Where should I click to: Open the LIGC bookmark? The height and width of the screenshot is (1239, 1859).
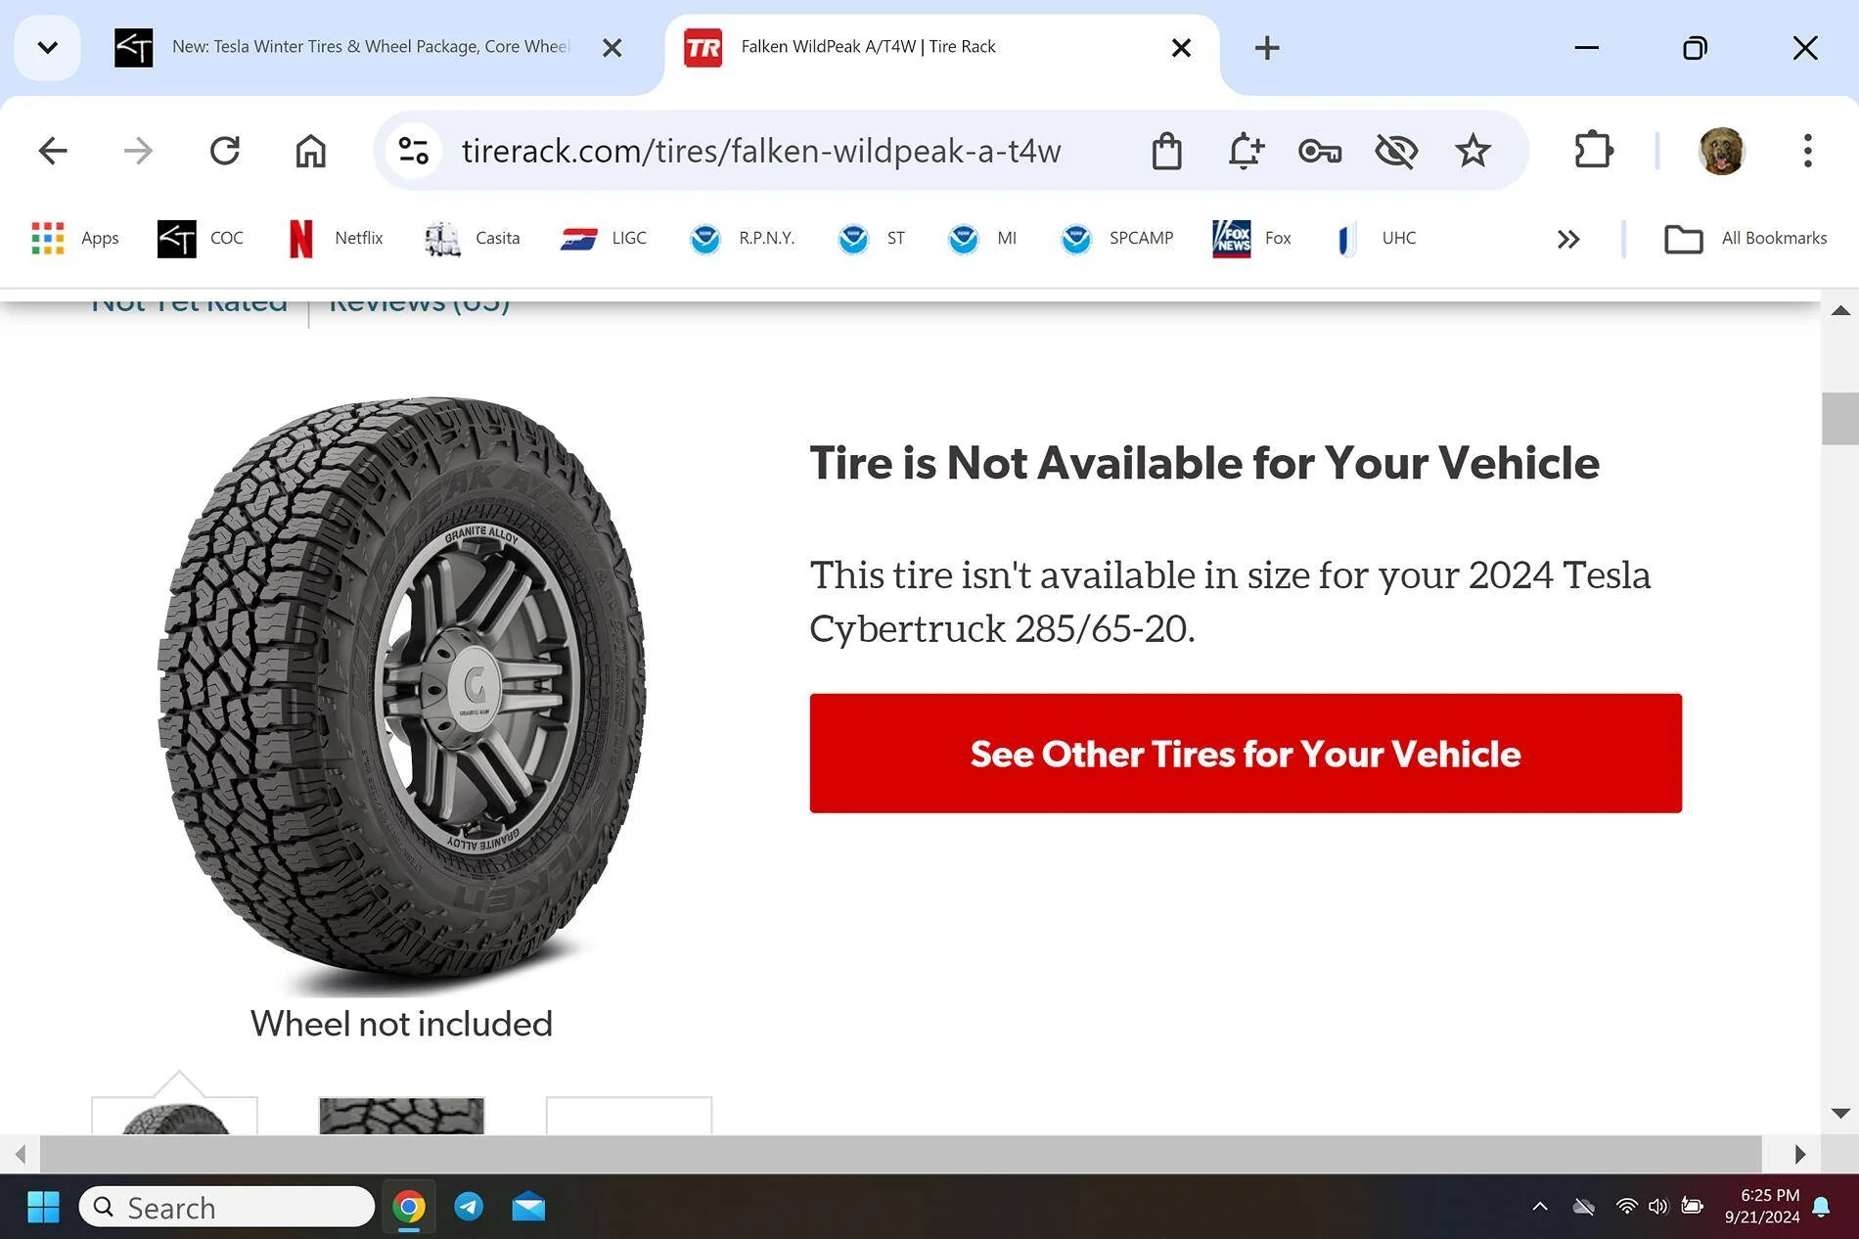click(x=604, y=238)
